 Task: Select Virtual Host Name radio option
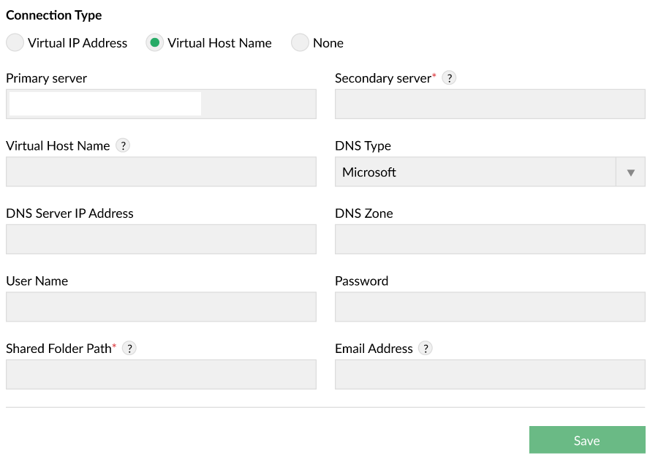pos(154,43)
